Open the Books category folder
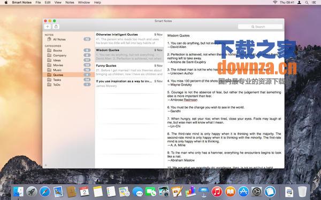This screenshot has height=200, width=321. pyautogui.click(x=68, y=50)
